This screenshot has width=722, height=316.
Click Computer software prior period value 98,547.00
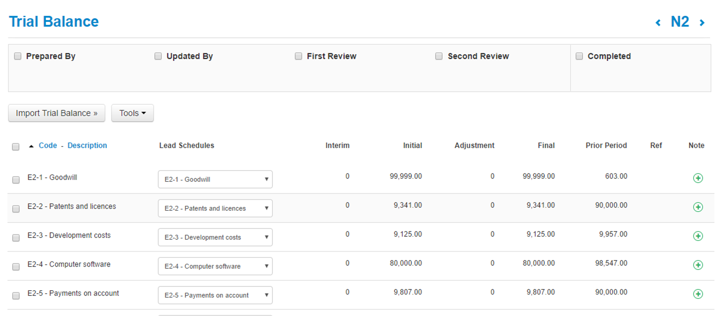coord(611,263)
